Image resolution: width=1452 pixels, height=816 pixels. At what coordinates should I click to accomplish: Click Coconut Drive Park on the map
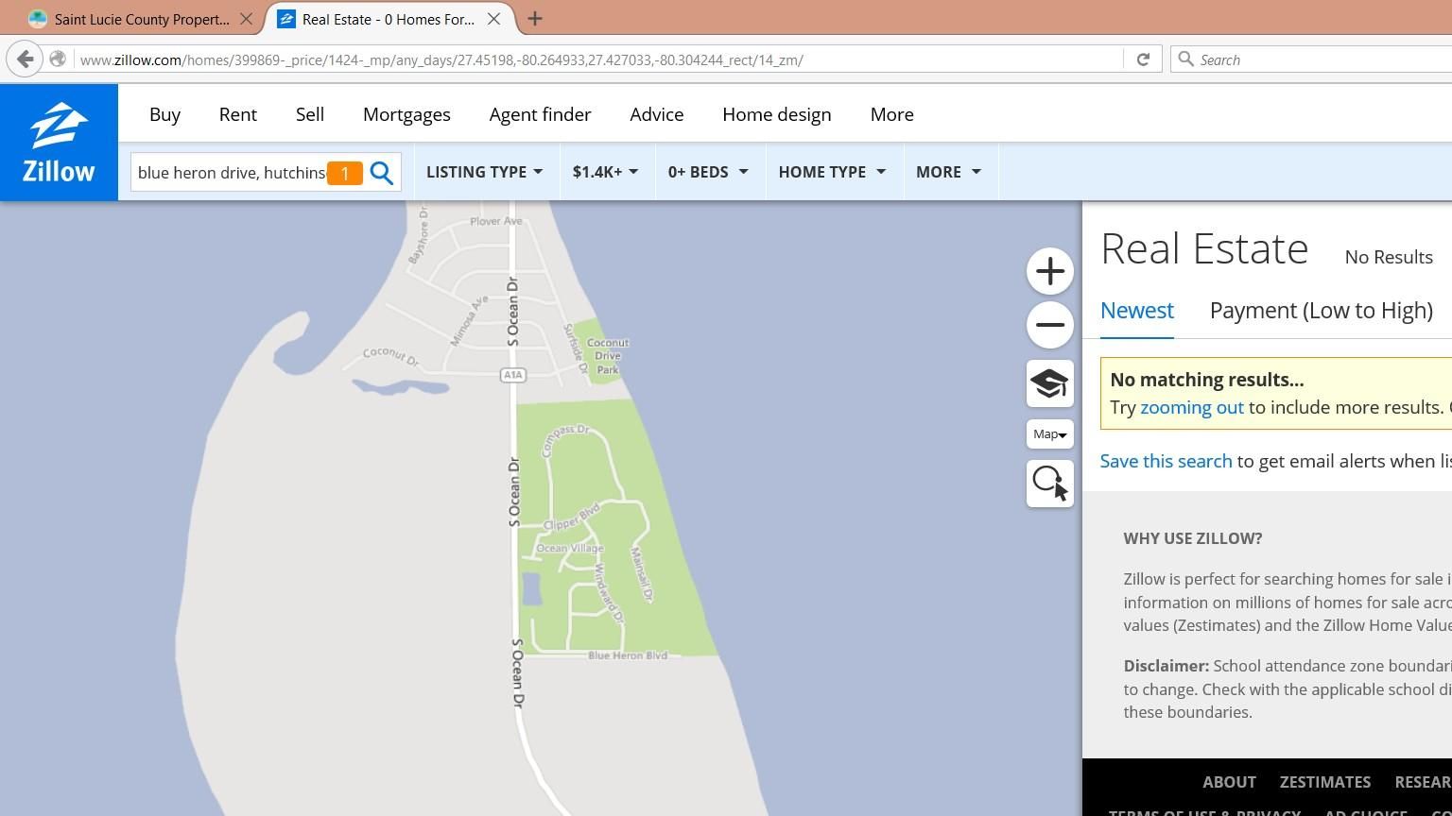pos(607,356)
